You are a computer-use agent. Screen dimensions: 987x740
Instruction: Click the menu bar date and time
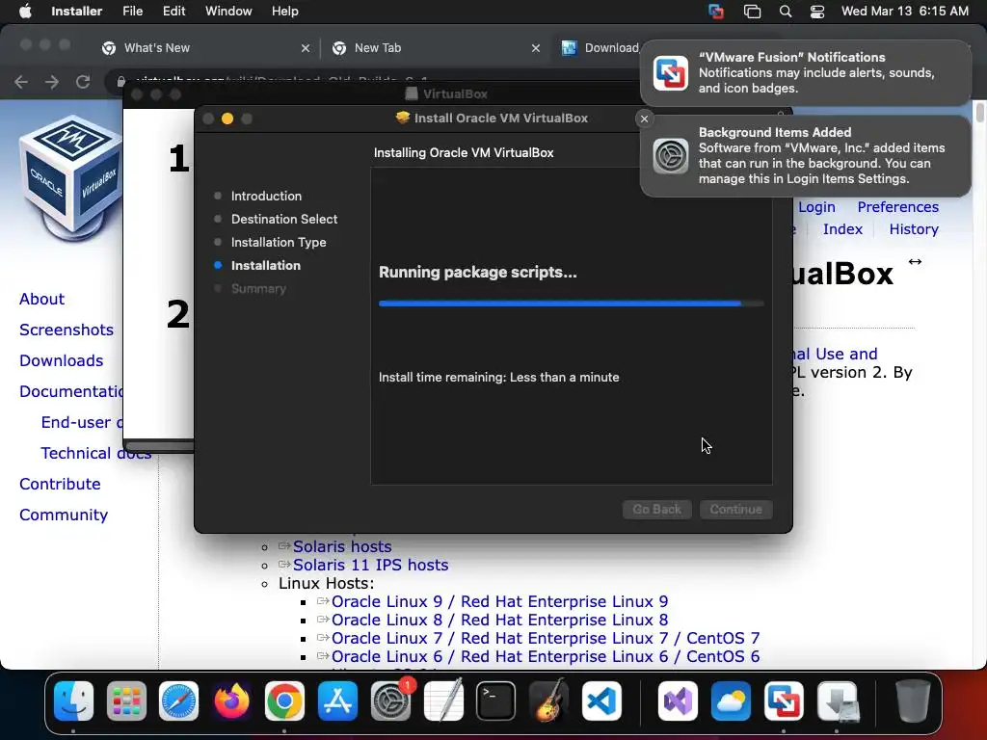[904, 12]
